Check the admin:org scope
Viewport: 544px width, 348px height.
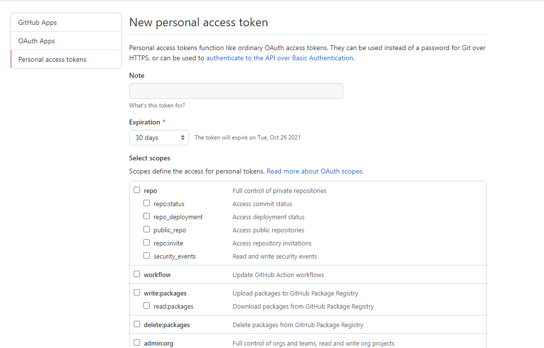tap(137, 342)
